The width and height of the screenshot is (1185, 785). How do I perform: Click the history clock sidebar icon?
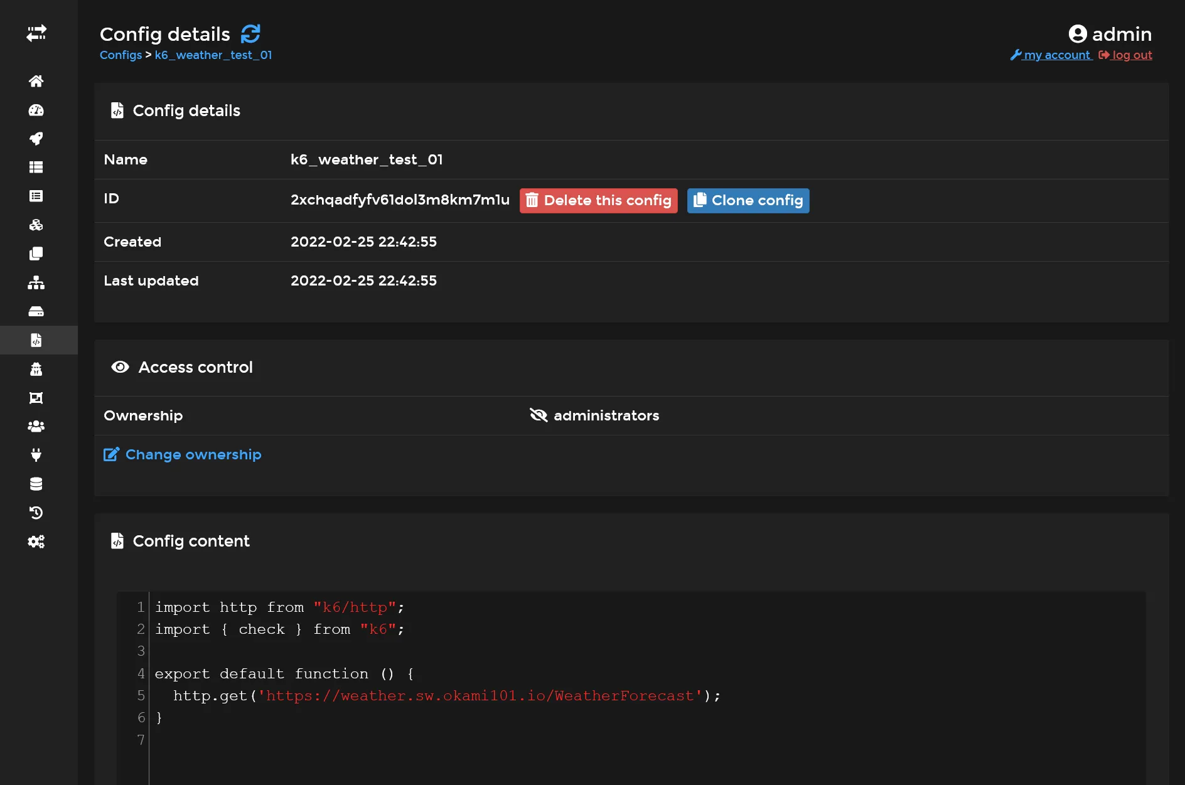click(36, 513)
